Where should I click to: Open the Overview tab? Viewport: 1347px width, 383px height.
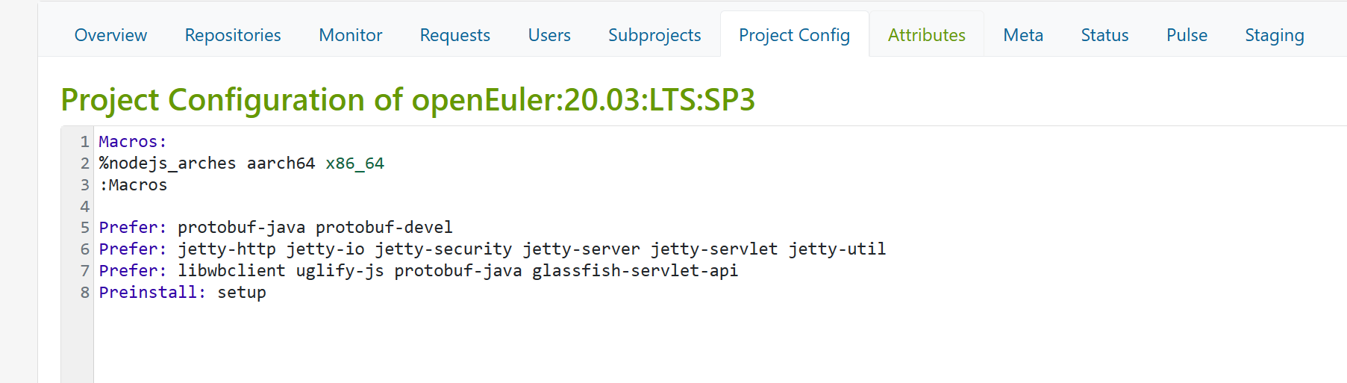tap(110, 35)
